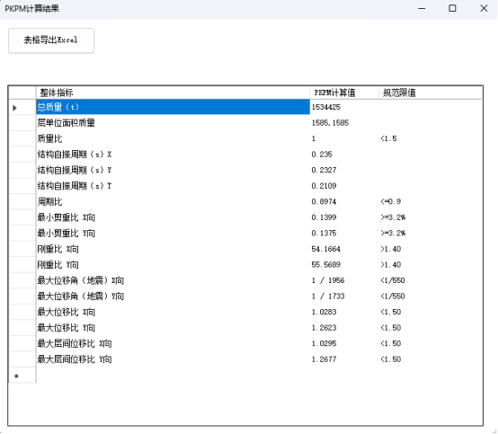Click the 表格导出Excel button
Viewport: 498px width, 434px height.
[51, 40]
